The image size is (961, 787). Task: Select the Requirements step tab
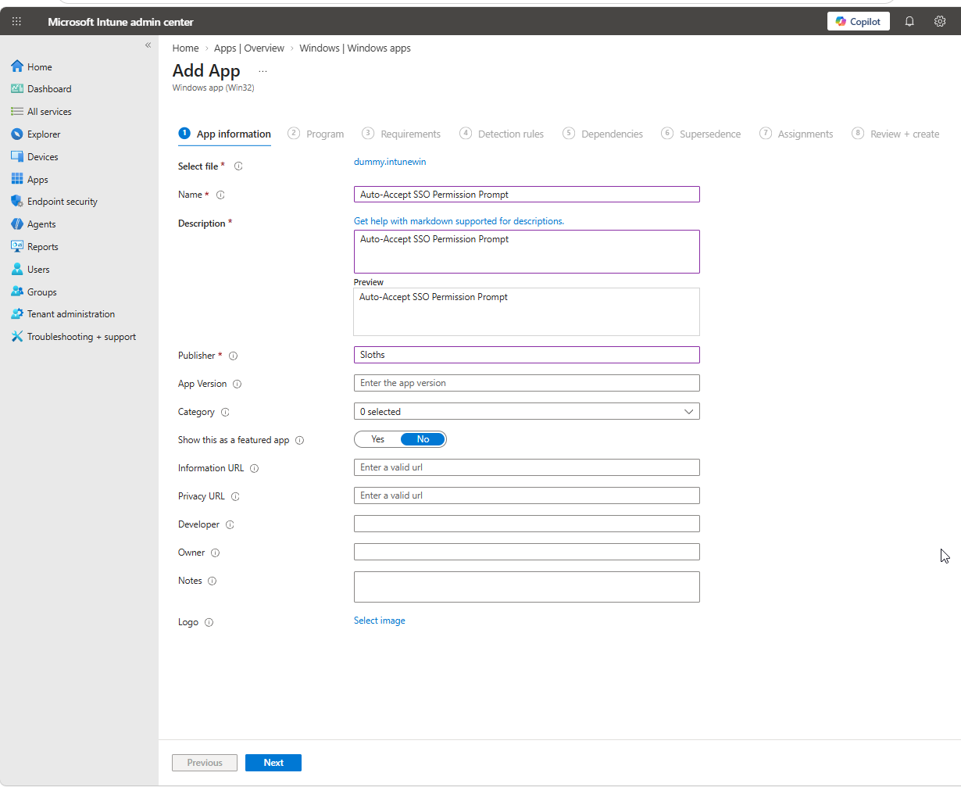pos(402,134)
